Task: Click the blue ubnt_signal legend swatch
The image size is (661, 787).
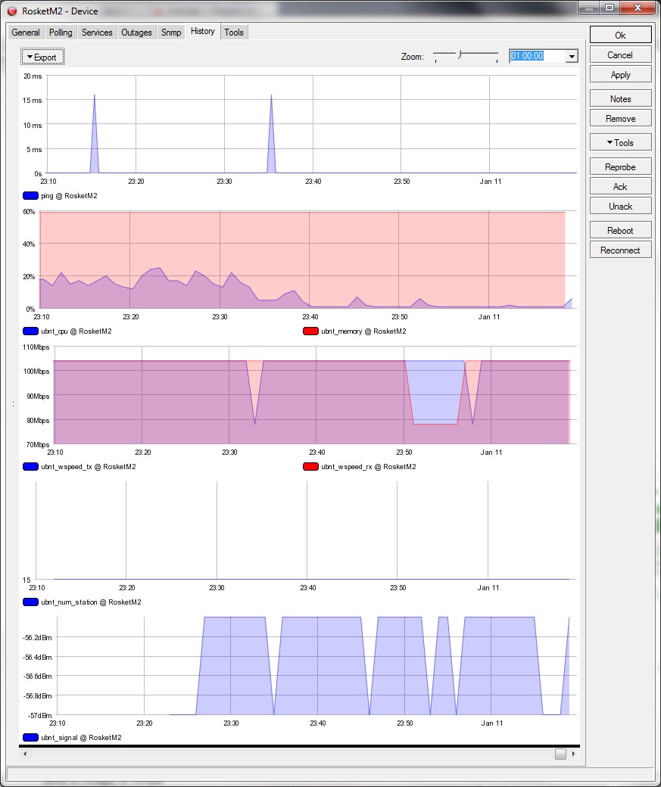Action: click(x=30, y=737)
